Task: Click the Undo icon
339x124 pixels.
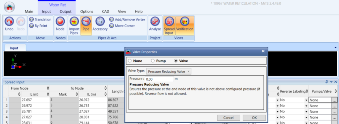Action: (x=9, y=21)
